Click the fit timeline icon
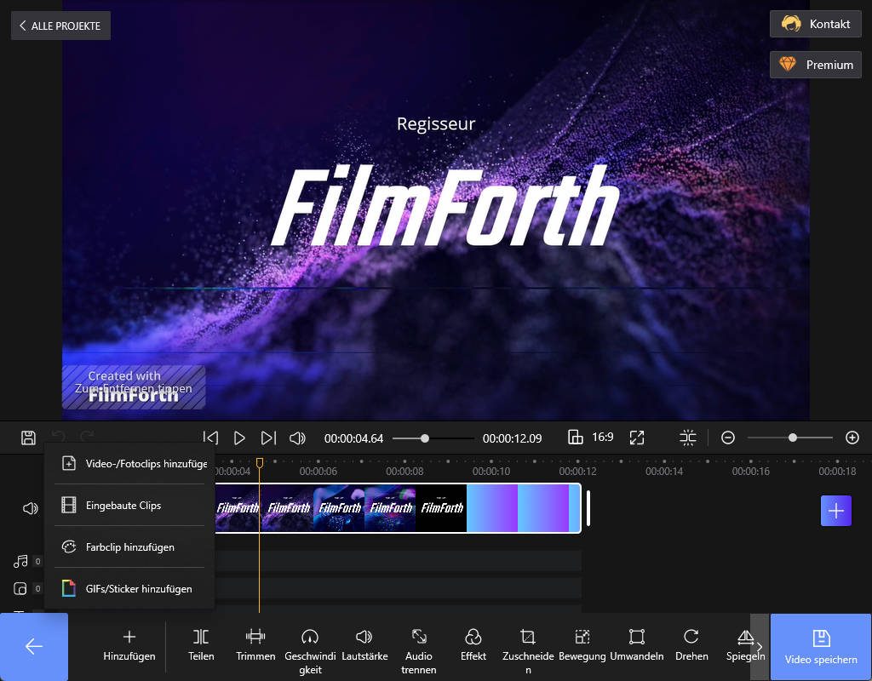Viewport: 872px width, 681px height. pos(688,438)
